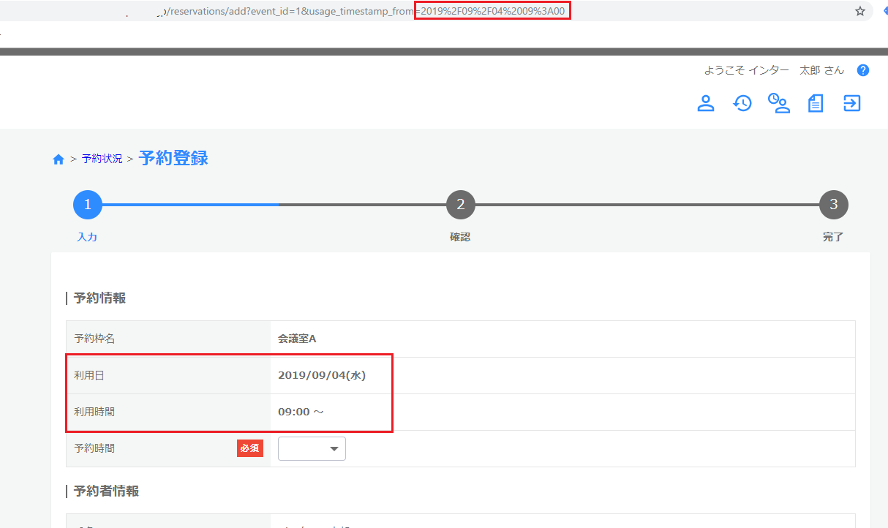Image resolution: width=888 pixels, height=528 pixels.
Task: Click the 会議室A reservation slot name
Action: coord(297,339)
